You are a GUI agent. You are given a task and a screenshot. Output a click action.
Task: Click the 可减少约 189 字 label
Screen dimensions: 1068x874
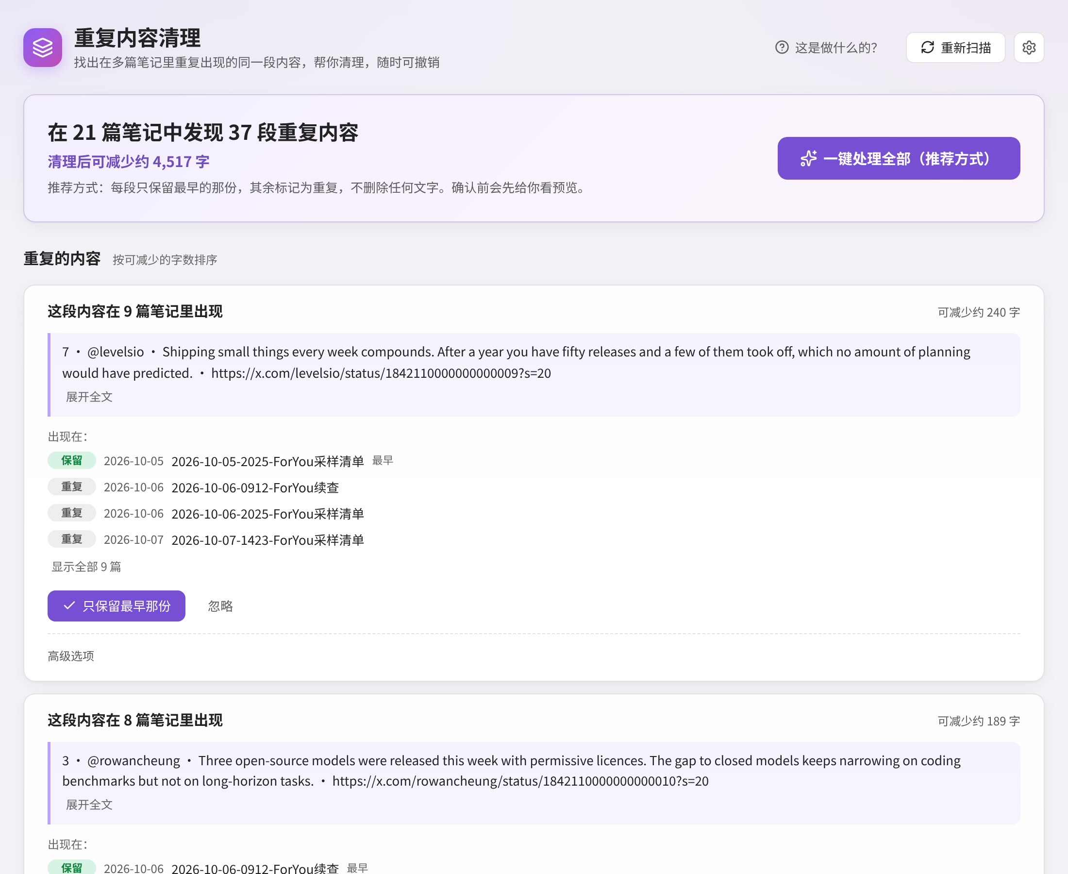point(978,721)
